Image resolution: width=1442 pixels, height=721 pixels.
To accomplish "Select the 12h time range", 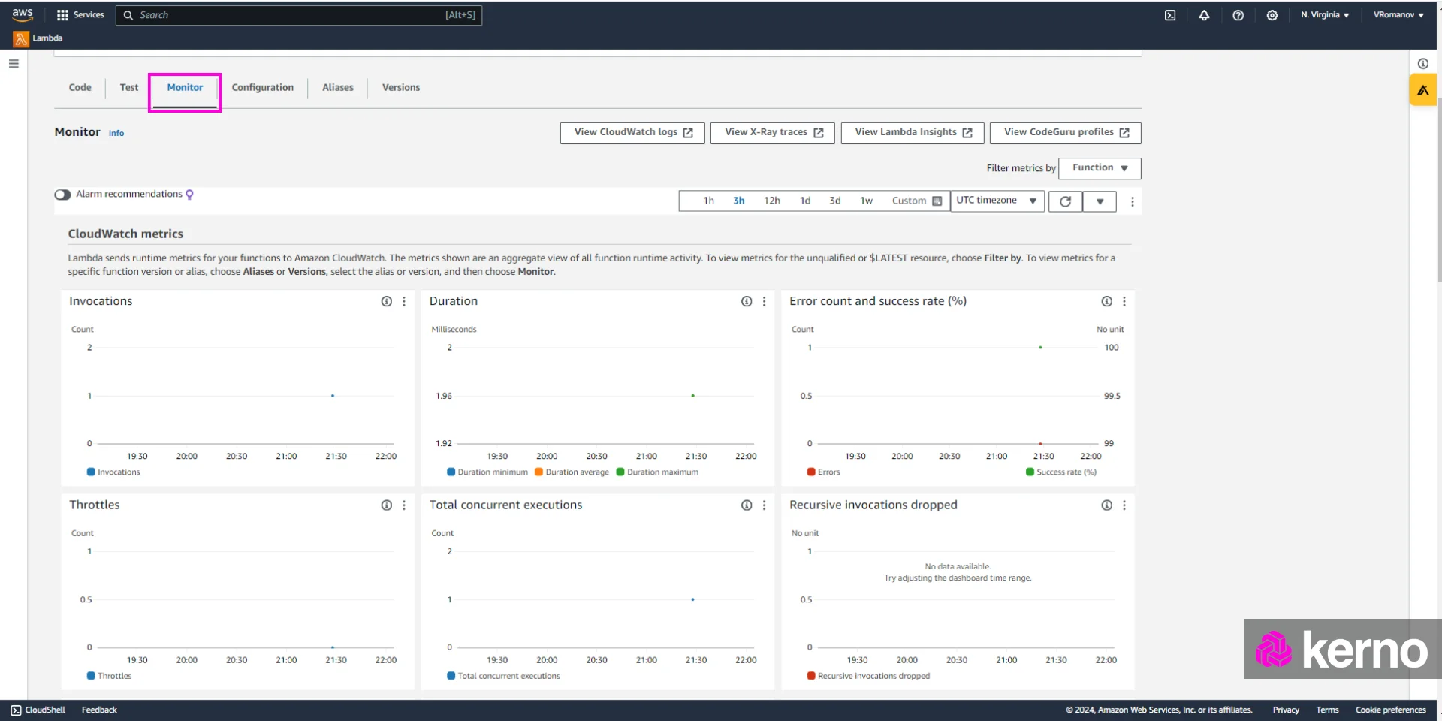I will (771, 201).
